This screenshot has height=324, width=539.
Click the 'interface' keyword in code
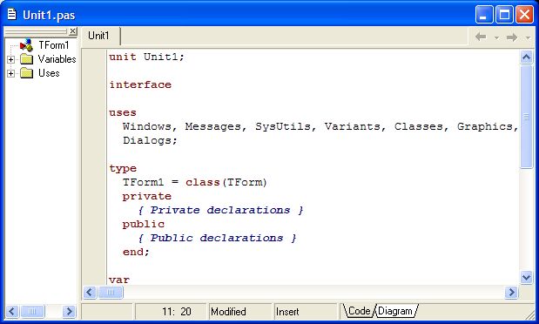click(x=140, y=84)
